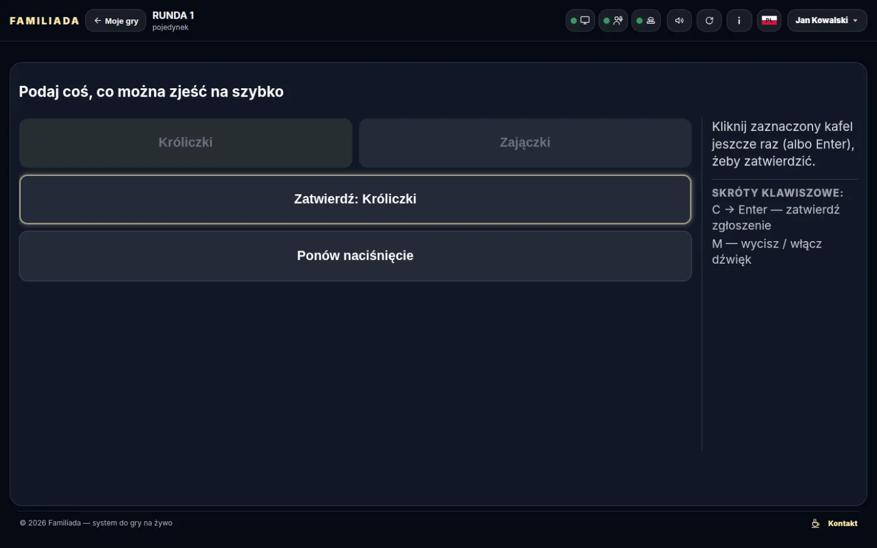This screenshot has width=877, height=548.
Task: Open the Jan Kowalski user dropdown
Action: coord(827,21)
